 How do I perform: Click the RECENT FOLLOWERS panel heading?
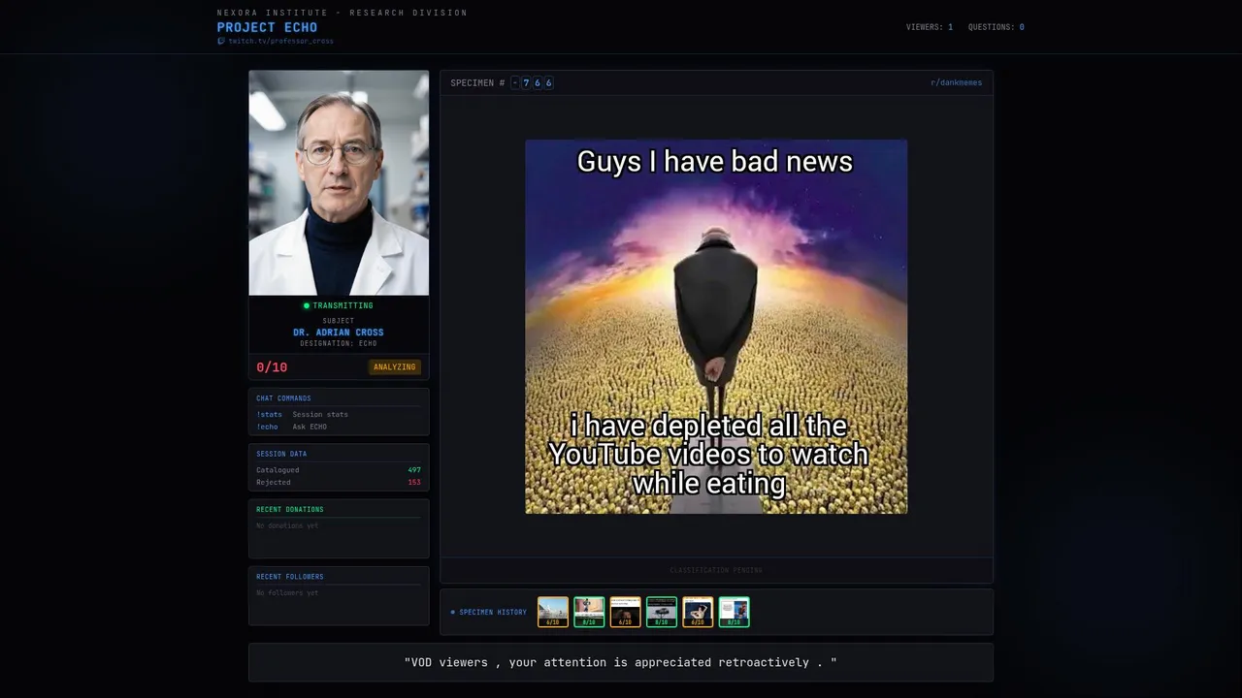290,577
